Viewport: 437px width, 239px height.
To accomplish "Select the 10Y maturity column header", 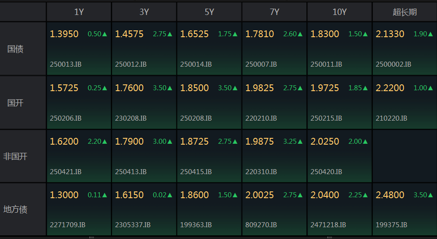I will (340, 12).
